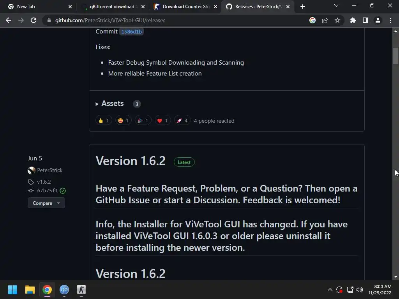Open the v1.6.2 tag link
This screenshot has width=399, height=299.
[44, 182]
